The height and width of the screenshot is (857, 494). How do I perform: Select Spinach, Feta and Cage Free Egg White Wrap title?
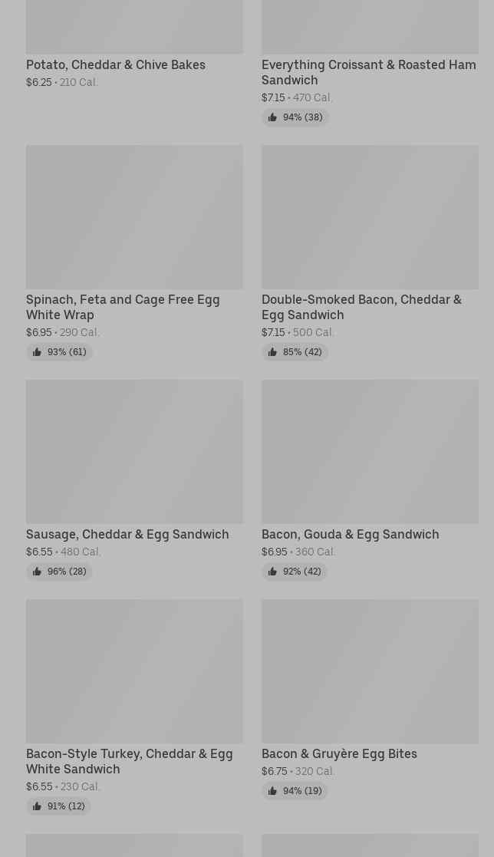123,307
